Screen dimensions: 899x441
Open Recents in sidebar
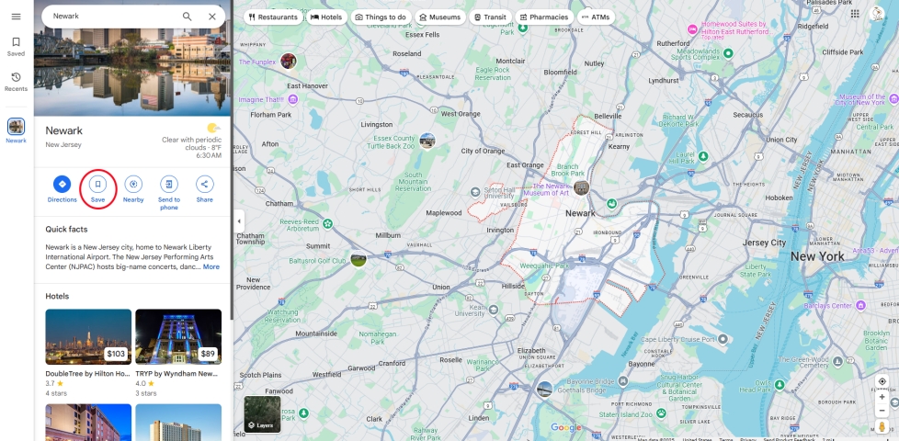pyautogui.click(x=16, y=82)
